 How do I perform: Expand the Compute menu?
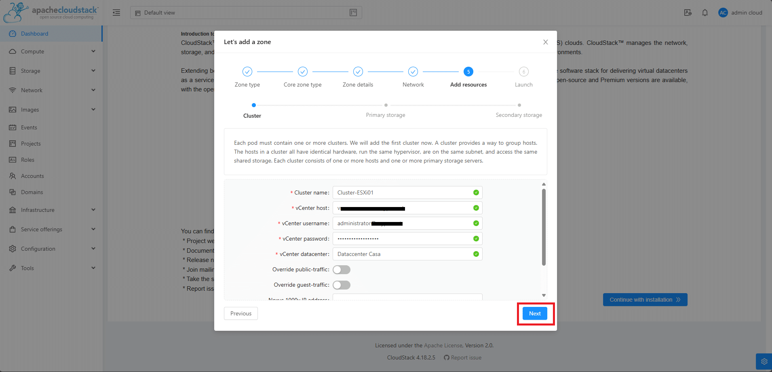[93, 51]
